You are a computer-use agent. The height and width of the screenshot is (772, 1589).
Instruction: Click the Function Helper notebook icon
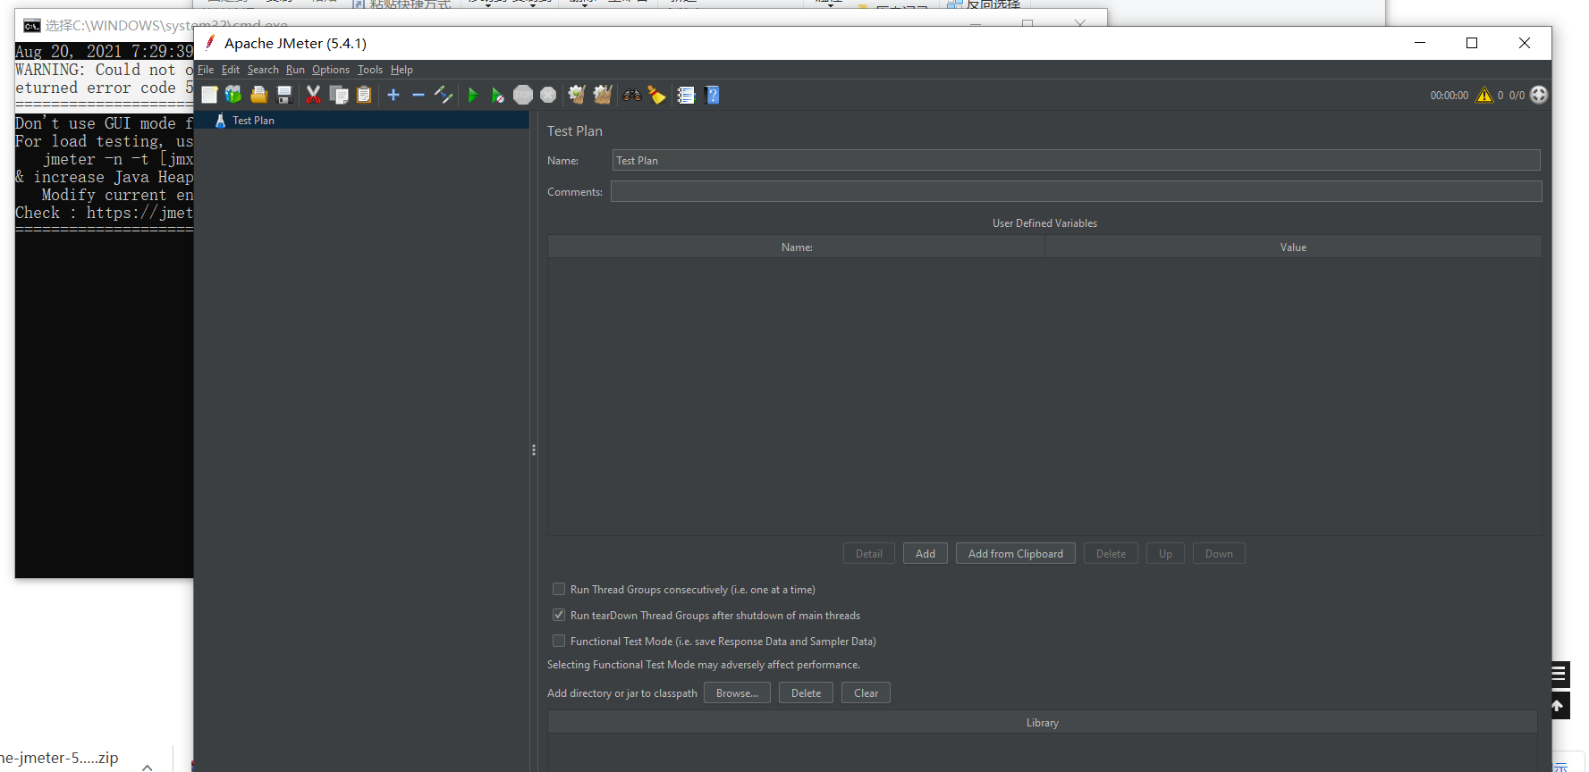pyautogui.click(x=686, y=95)
